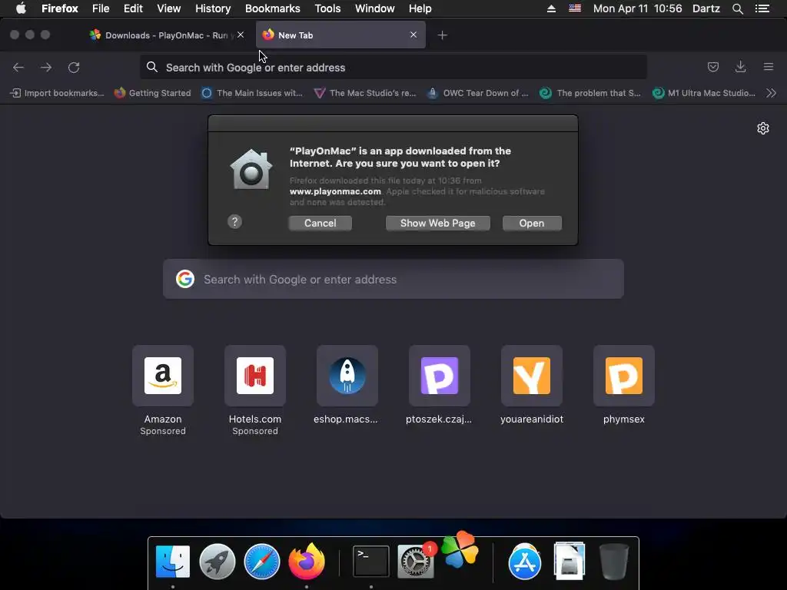This screenshot has width=787, height=590.
Task: Open the View menu
Action: click(168, 8)
